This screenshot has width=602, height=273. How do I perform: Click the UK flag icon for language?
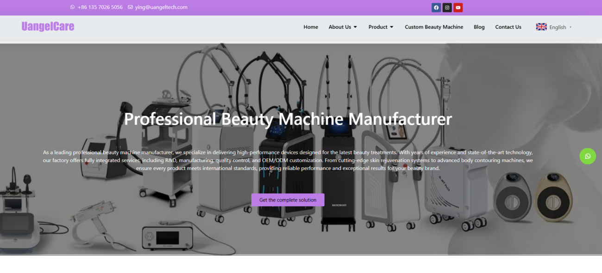541,27
